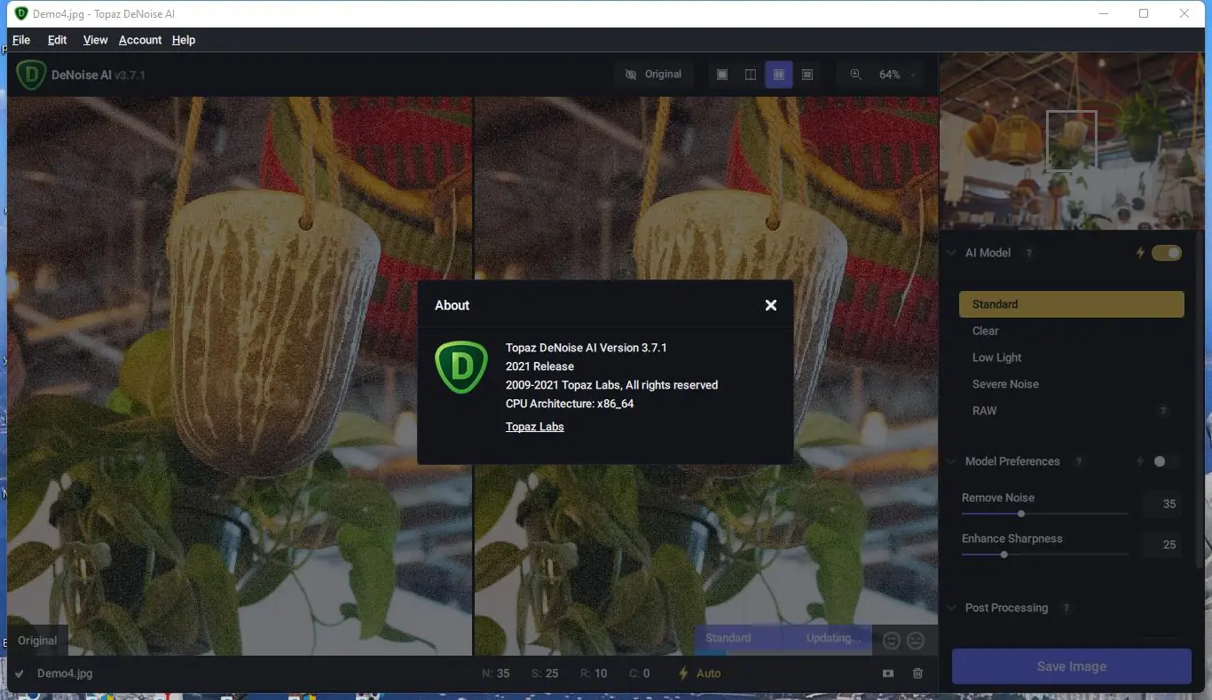Click the "Updating..." status on the right preview
Screen dimensions: 1212x700
tap(833, 638)
